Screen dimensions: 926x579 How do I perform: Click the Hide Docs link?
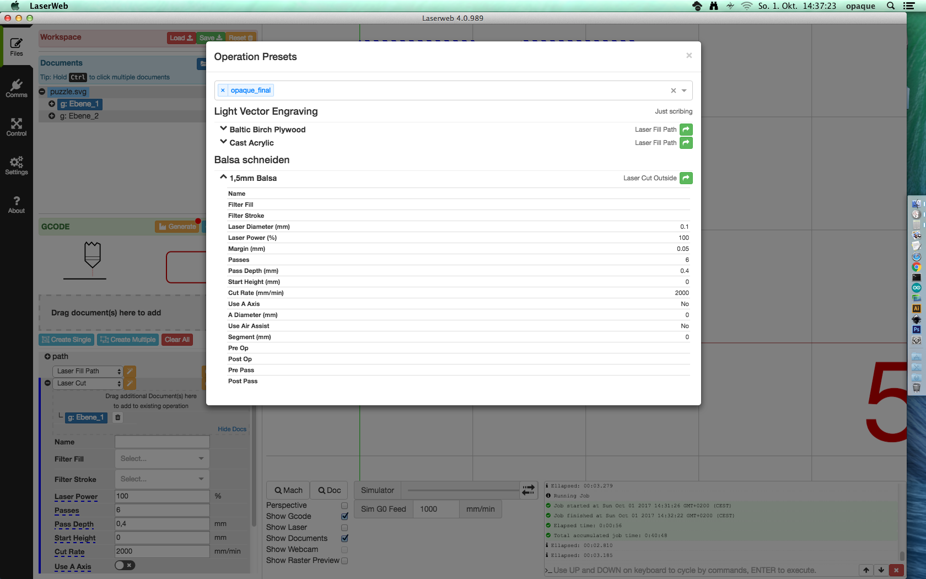(232, 429)
